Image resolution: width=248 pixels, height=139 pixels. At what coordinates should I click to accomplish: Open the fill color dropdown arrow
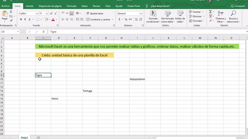pyautogui.click(x=50, y=20)
